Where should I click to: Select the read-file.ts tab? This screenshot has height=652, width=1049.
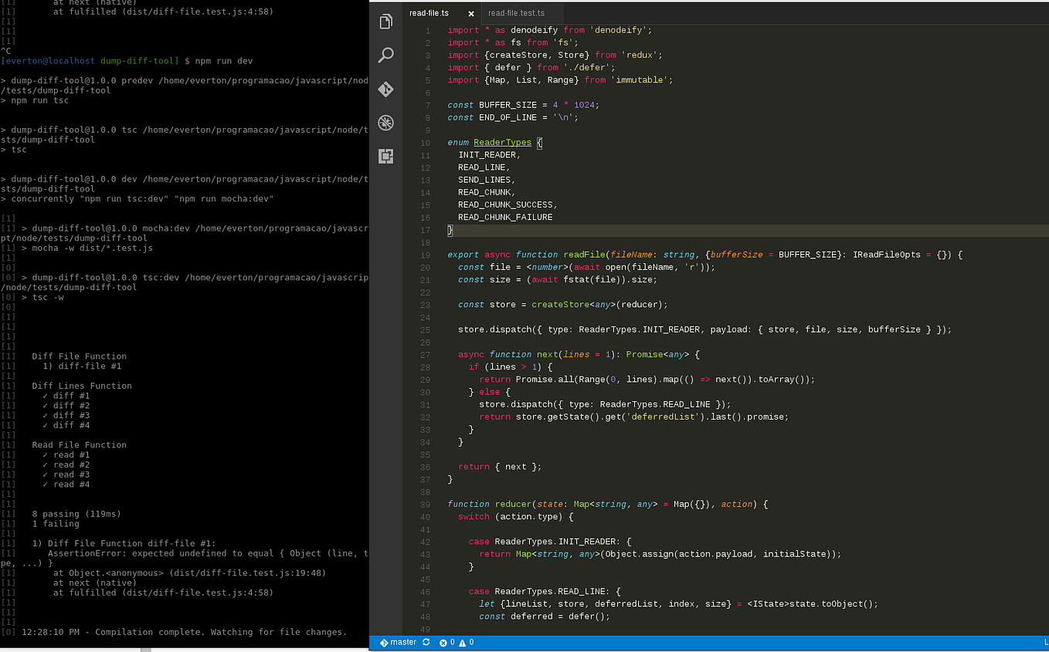click(x=429, y=12)
